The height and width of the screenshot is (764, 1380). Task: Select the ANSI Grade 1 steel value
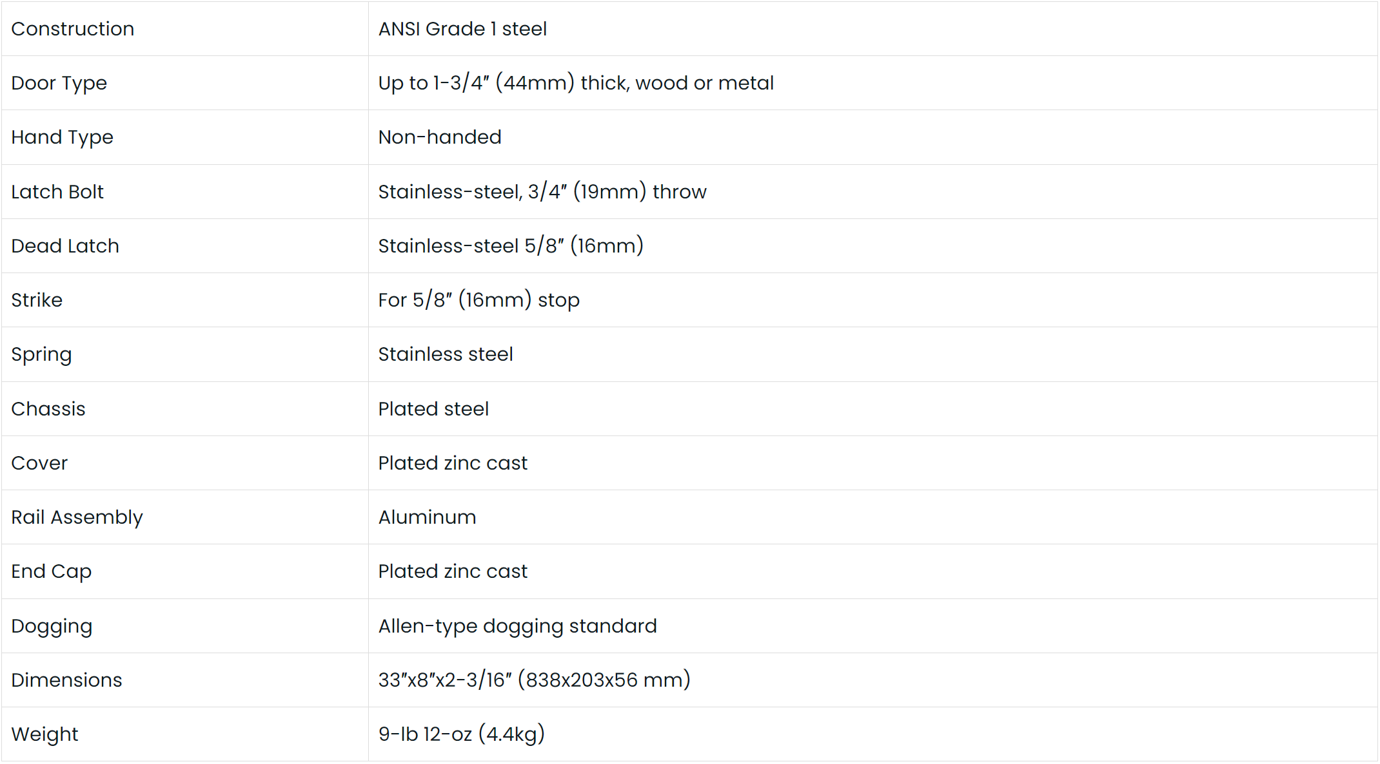coord(462,29)
